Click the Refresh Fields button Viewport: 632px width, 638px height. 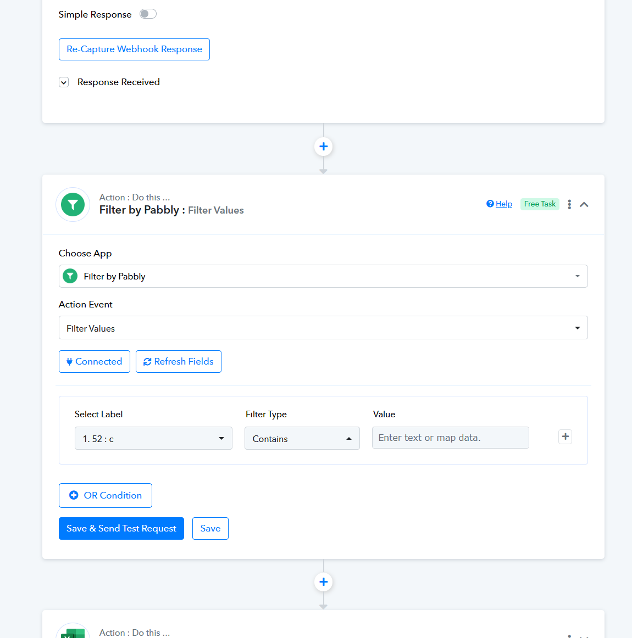click(x=179, y=361)
